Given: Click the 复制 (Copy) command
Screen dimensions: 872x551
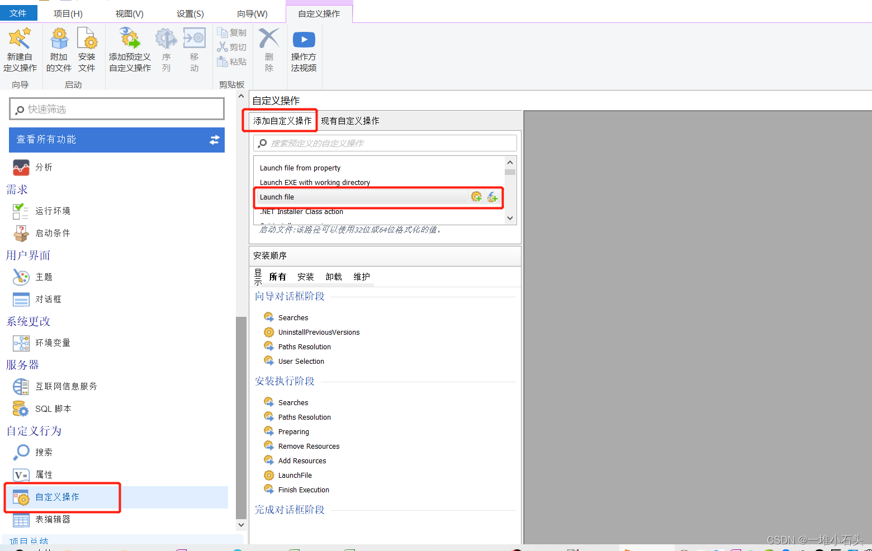Looking at the screenshot, I should pyautogui.click(x=231, y=32).
